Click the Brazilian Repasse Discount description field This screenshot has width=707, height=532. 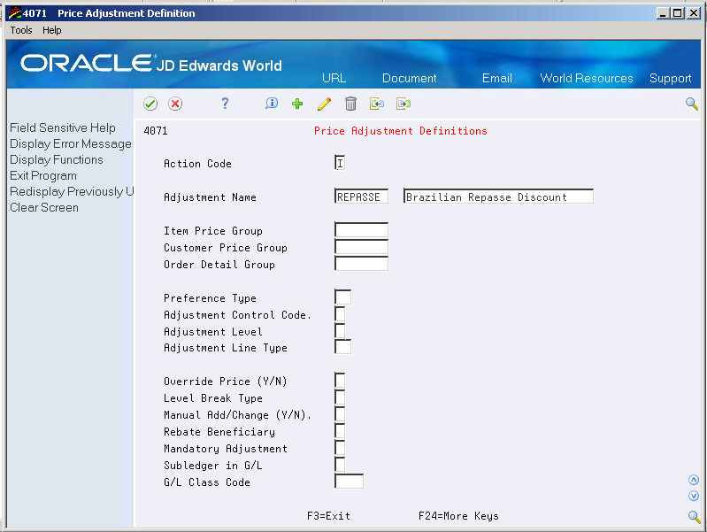(x=498, y=197)
